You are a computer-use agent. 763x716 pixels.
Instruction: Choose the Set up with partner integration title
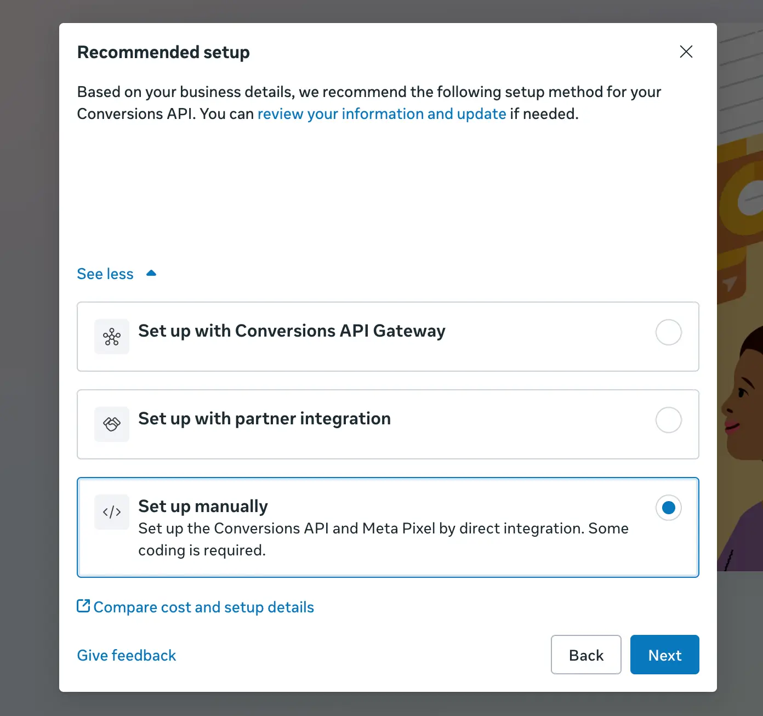[x=264, y=419]
